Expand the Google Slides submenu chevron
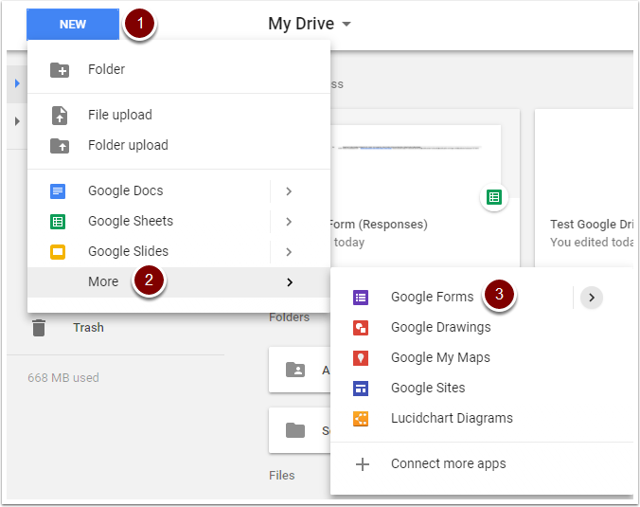Screen dimensions: 640x507 coord(289,252)
